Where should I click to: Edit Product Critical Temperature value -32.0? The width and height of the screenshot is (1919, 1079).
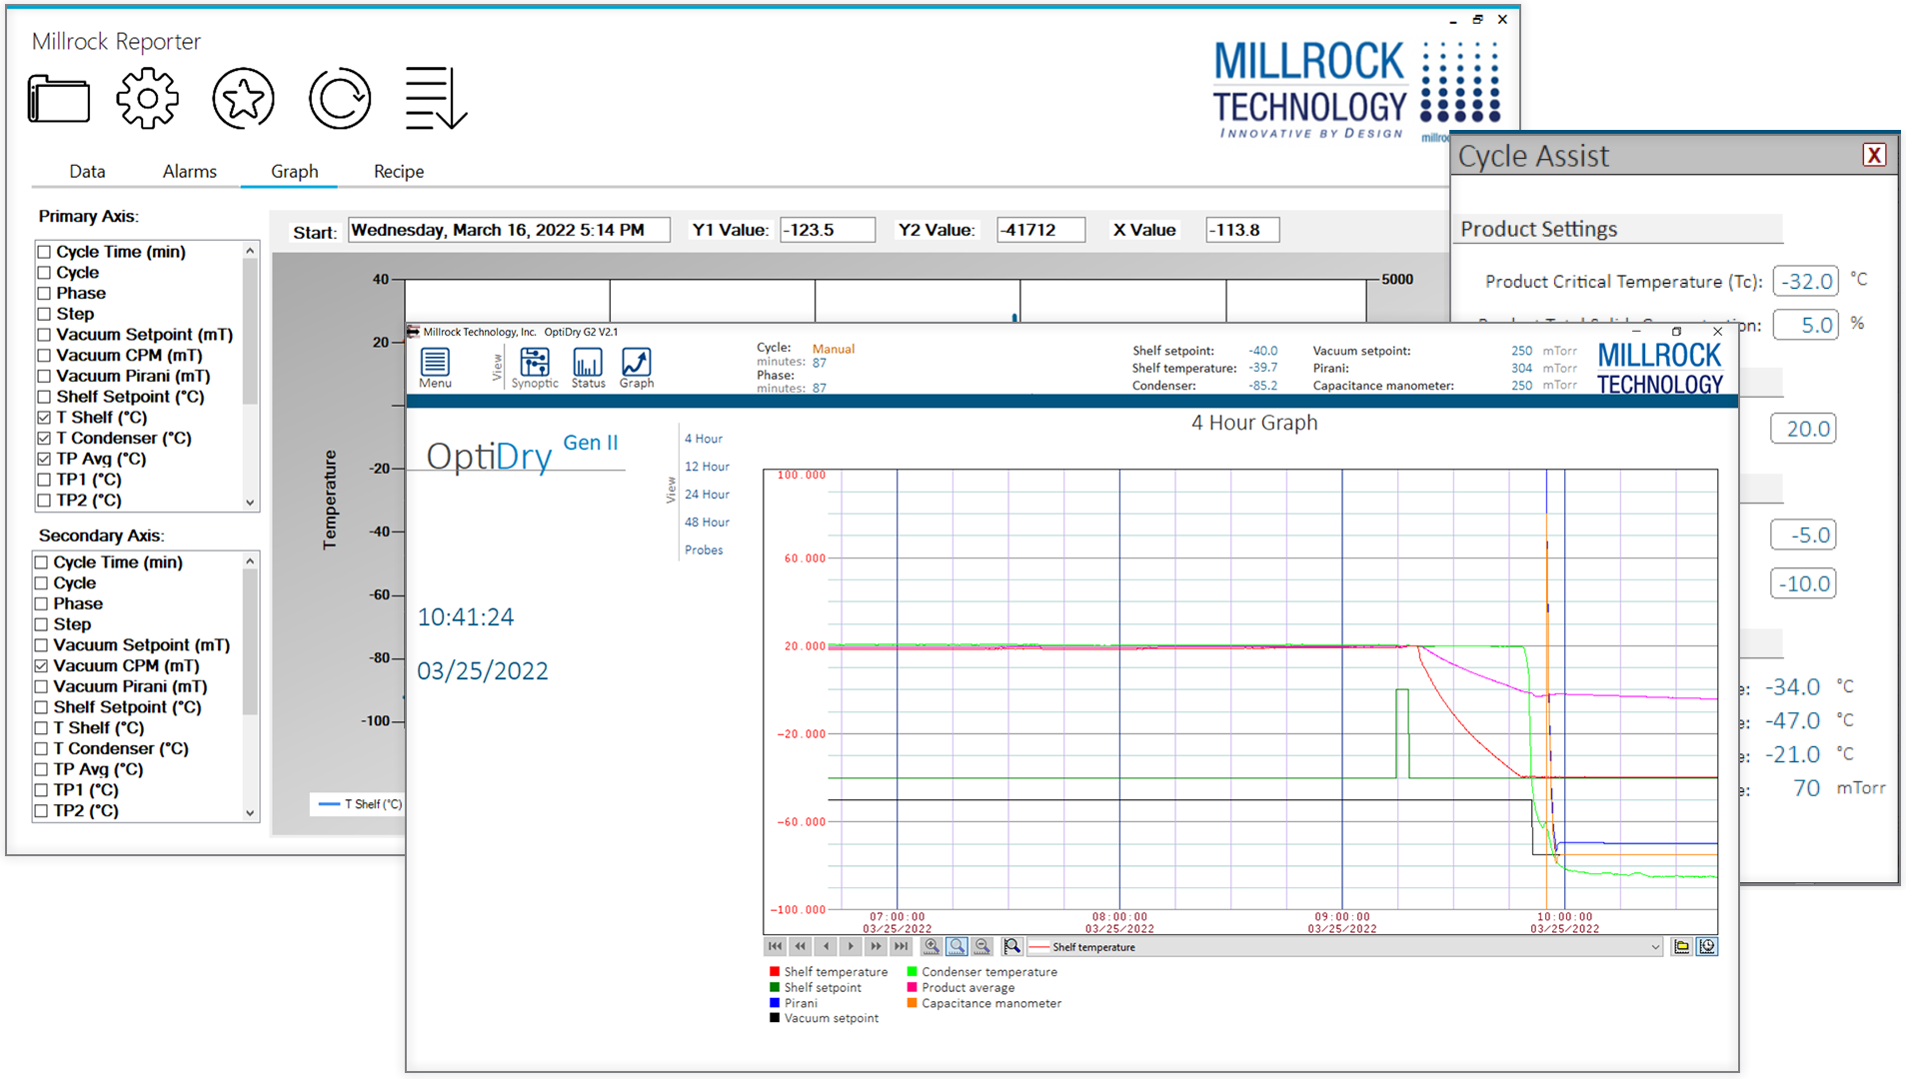coord(1806,281)
